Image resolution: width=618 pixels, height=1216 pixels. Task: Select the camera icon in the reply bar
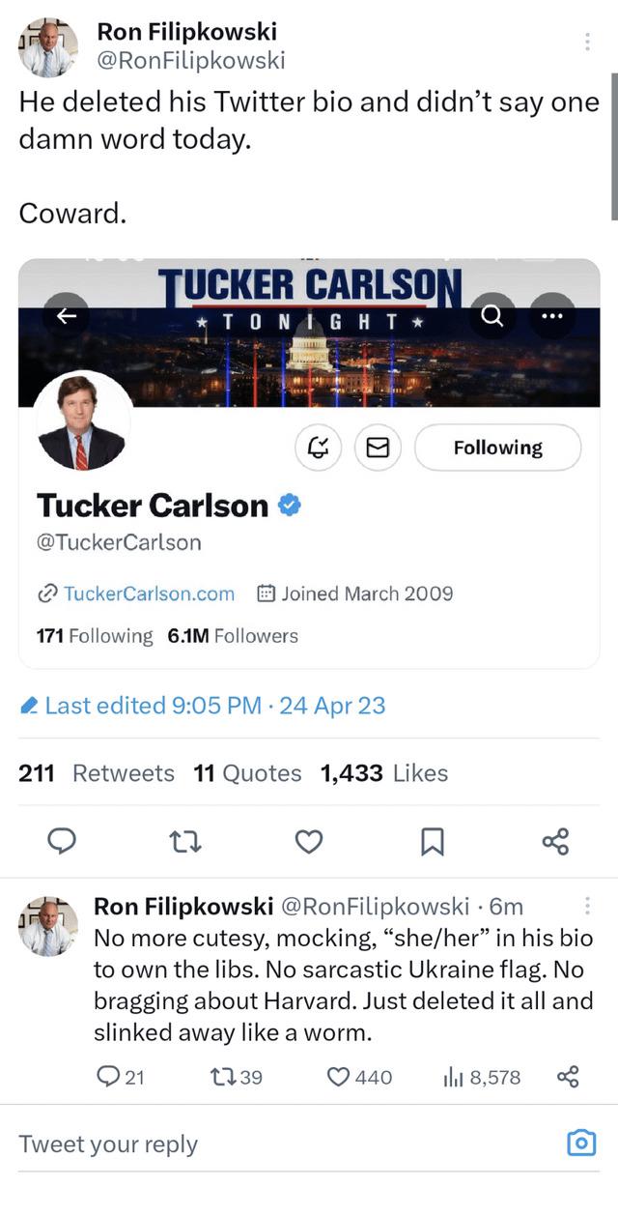coord(580,1143)
